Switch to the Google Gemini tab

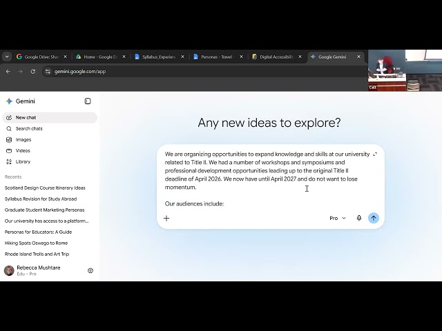point(336,57)
